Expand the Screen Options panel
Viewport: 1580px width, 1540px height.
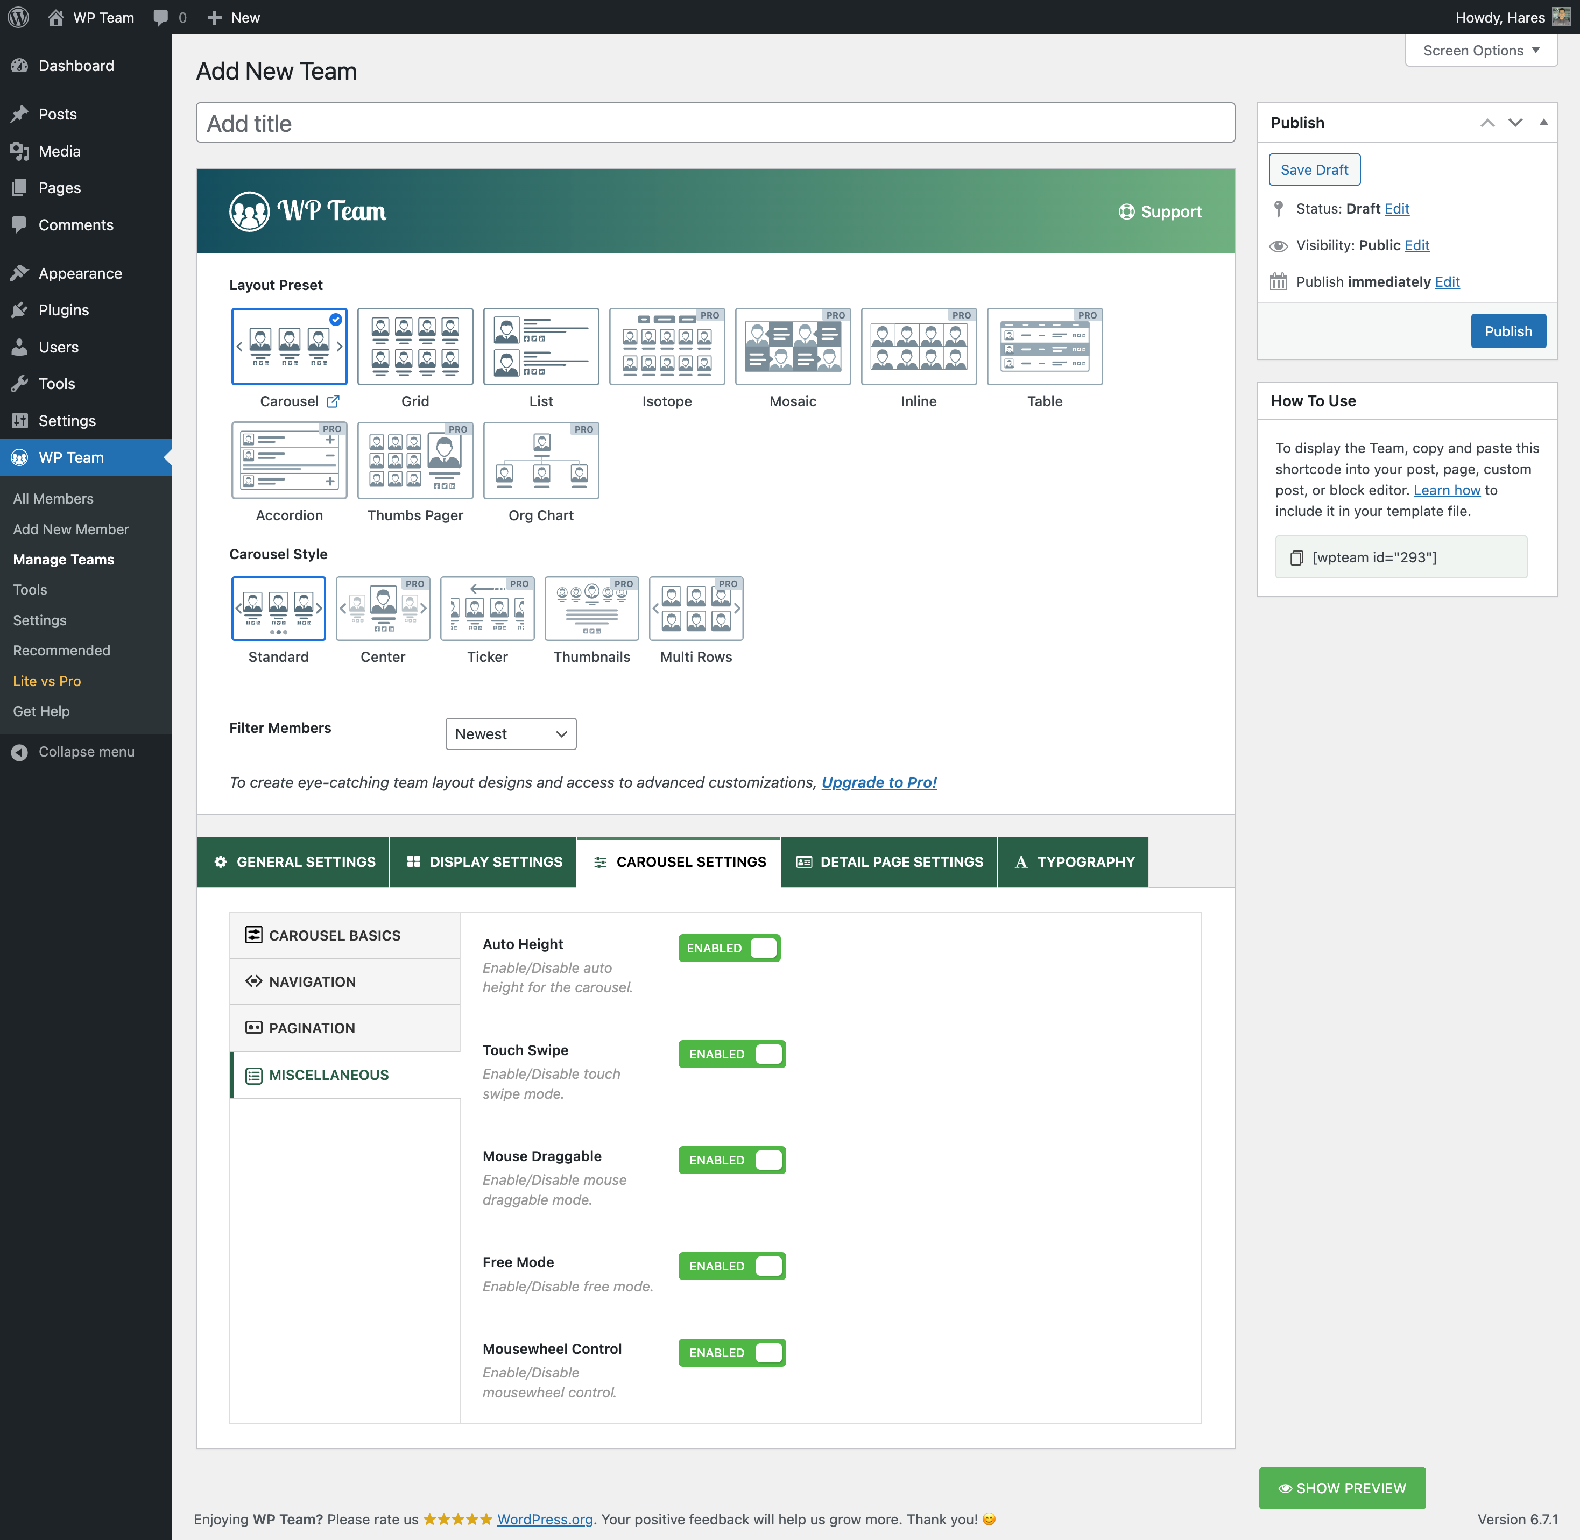[x=1480, y=50]
